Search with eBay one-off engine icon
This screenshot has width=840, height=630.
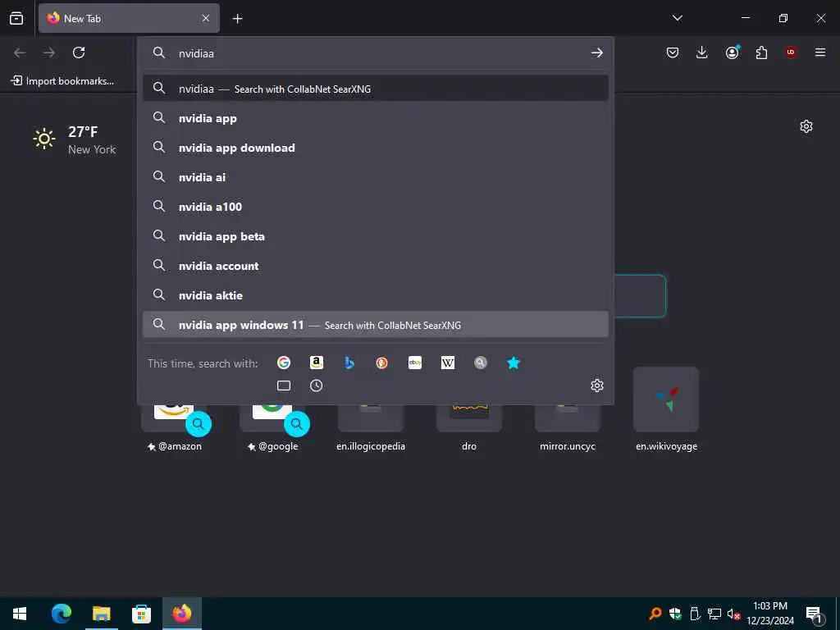click(x=414, y=363)
